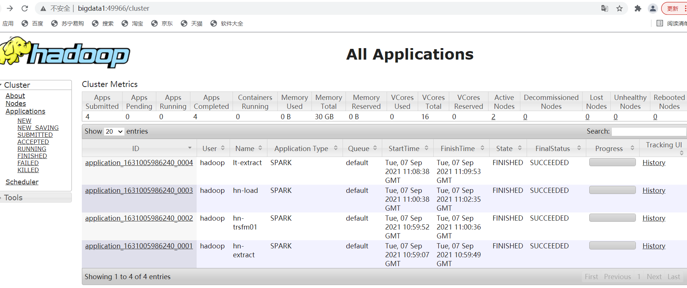Open the Scheduler link

pos(22,182)
